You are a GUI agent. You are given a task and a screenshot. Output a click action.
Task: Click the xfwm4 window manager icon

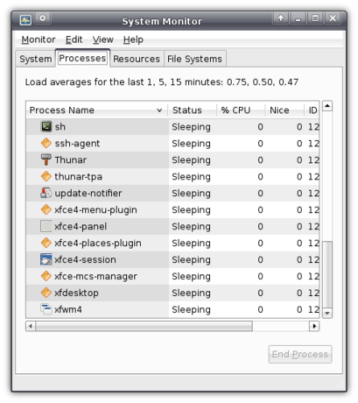46,309
